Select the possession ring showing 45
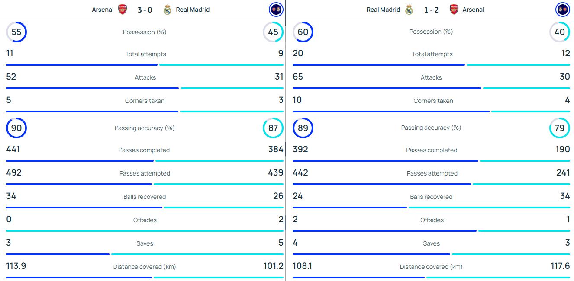 point(273,32)
